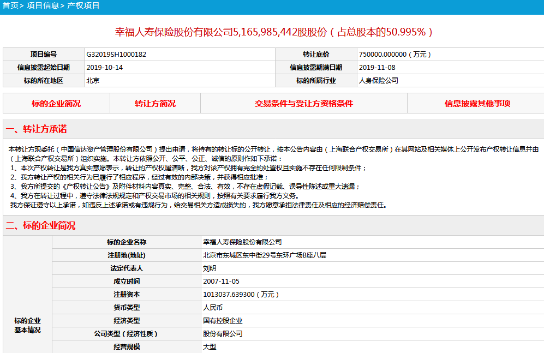
Task: Click the page title with 50.995% shares
Action: (x=274, y=32)
